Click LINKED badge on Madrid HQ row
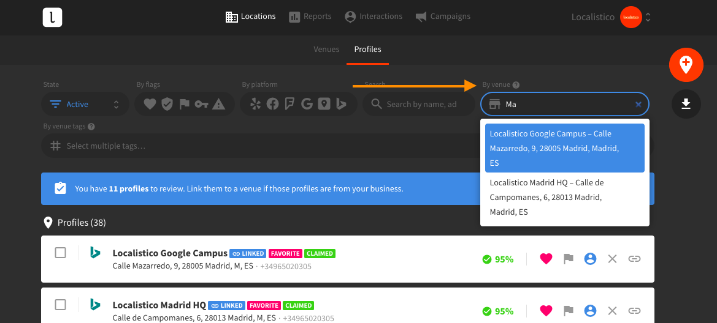 226,306
